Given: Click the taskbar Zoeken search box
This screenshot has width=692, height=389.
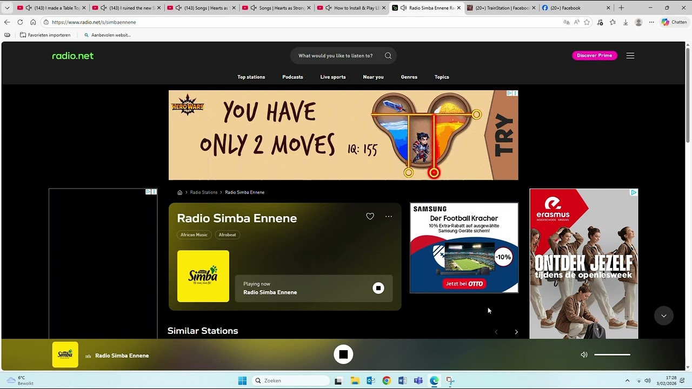Looking at the screenshot, I should 291,380.
